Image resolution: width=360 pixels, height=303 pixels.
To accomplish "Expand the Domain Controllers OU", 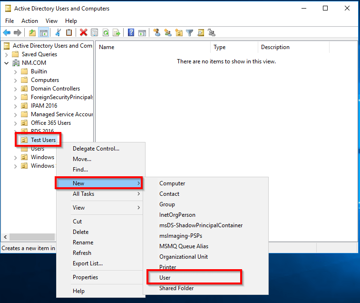I will [x=15, y=89].
